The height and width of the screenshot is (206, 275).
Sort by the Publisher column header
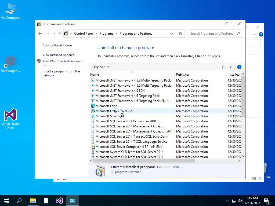[200, 75]
